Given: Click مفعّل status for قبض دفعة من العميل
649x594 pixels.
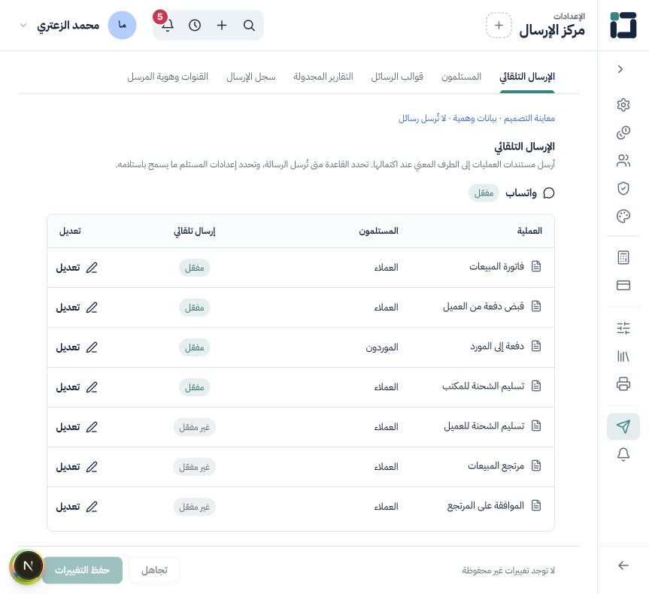Looking at the screenshot, I should coord(195,308).
